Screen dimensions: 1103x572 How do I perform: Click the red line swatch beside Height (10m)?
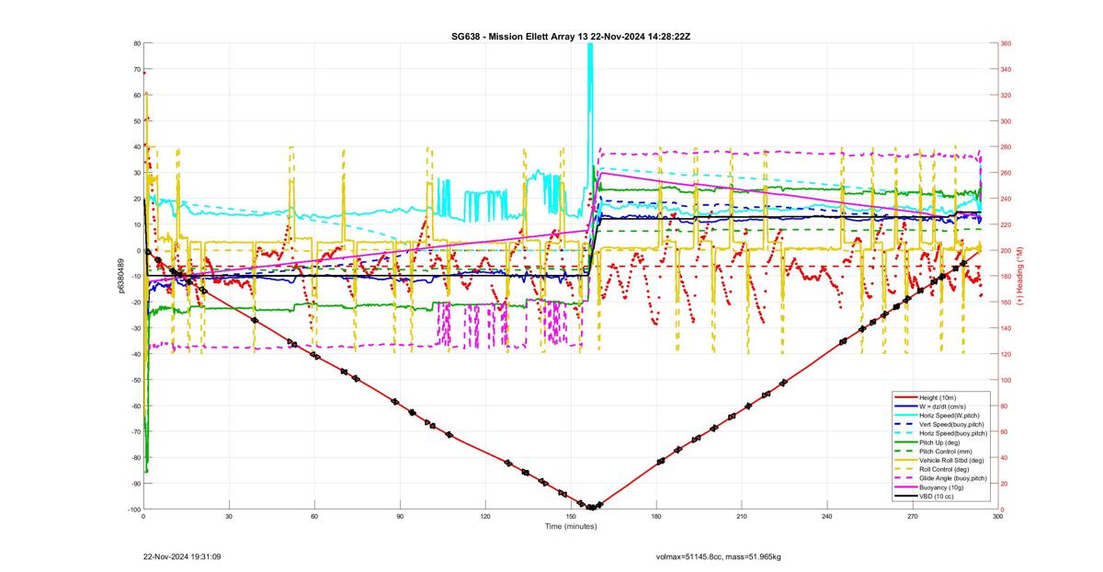(904, 398)
